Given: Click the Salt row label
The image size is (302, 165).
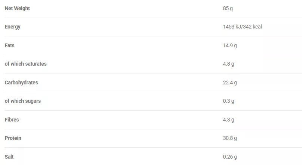Looking at the screenshot, I should pos(9,157).
